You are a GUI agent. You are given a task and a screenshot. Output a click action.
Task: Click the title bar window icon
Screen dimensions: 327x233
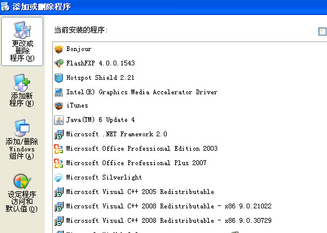[5, 7]
